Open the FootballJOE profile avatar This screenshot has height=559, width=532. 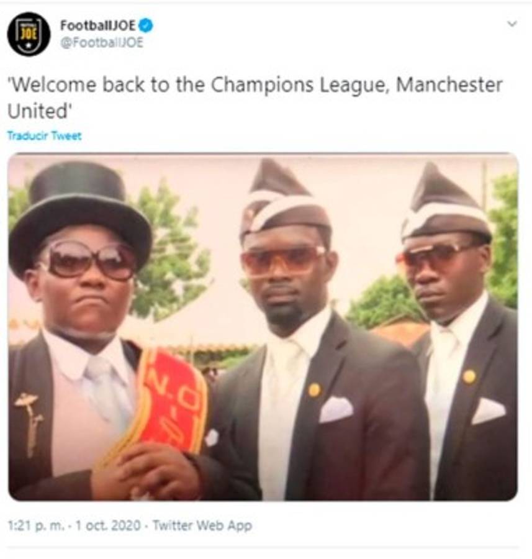(x=29, y=34)
